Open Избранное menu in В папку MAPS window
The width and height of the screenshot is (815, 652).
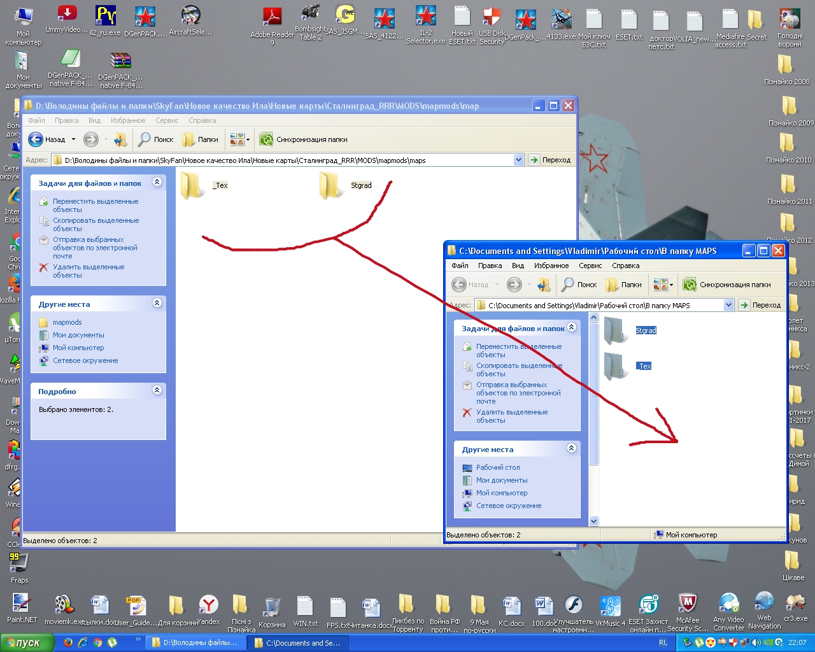click(x=551, y=266)
